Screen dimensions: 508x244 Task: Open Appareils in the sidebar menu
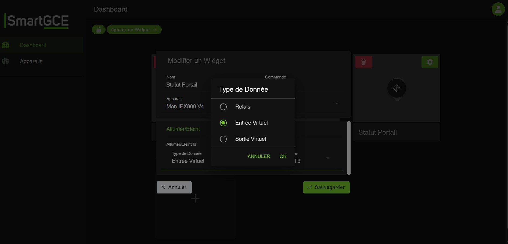[31, 61]
